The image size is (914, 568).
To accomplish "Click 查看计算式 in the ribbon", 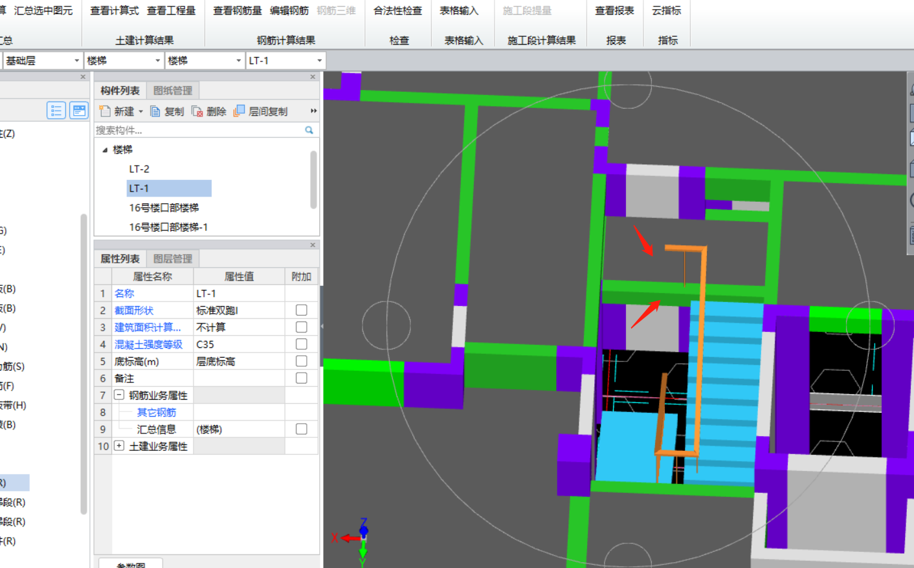I will [x=115, y=11].
